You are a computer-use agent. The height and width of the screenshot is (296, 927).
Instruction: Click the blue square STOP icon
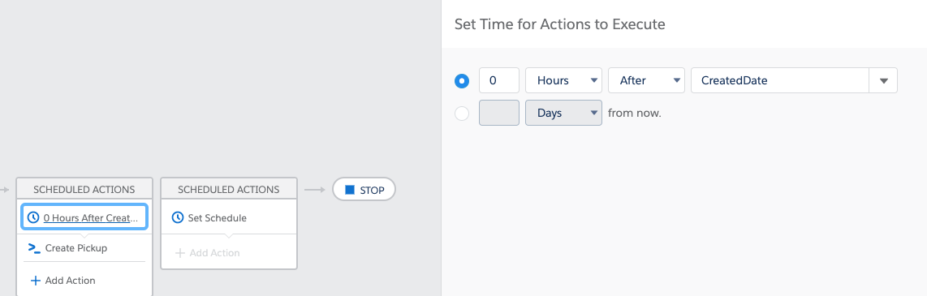click(350, 190)
